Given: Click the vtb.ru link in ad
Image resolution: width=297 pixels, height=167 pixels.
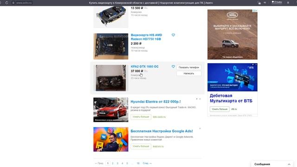Looking at the screenshot, I should pos(234,109).
